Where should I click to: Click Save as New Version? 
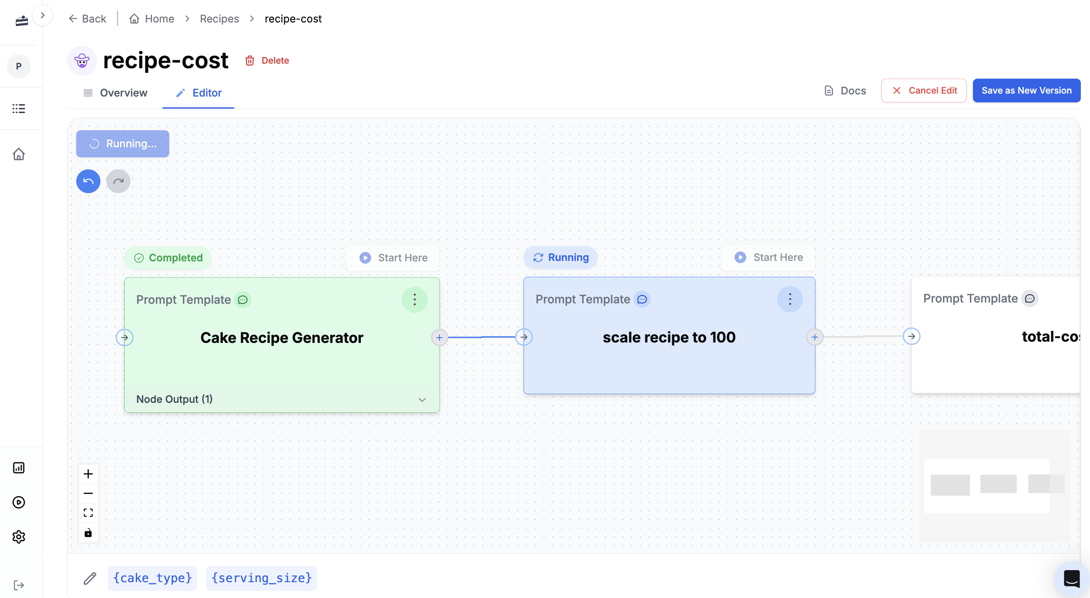click(1026, 90)
